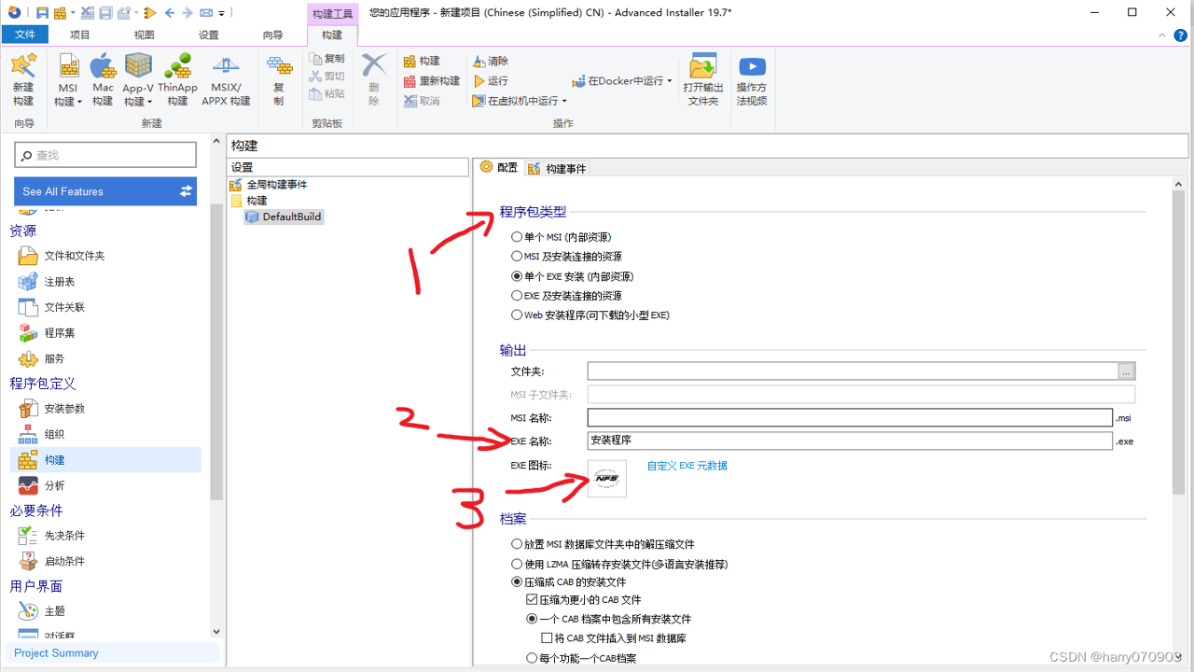Screen dimensions: 1194x672
Task: Open the 打开输出文件夹 output folder icon
Action: (x=703, y=80)
